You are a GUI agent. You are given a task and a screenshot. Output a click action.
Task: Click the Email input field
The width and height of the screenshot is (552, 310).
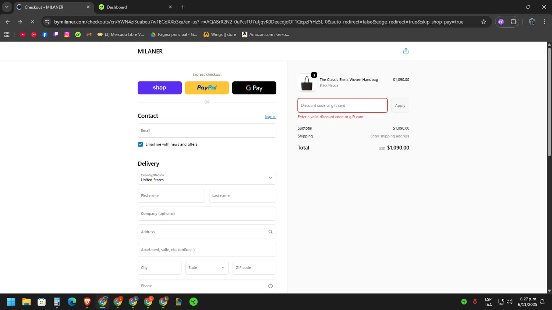click(207, 130)
